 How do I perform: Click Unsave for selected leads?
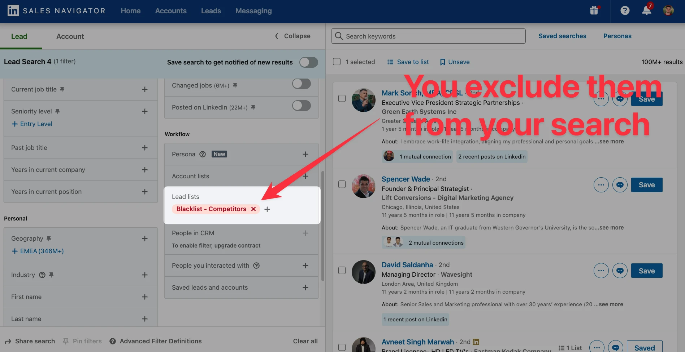[455, 62]
